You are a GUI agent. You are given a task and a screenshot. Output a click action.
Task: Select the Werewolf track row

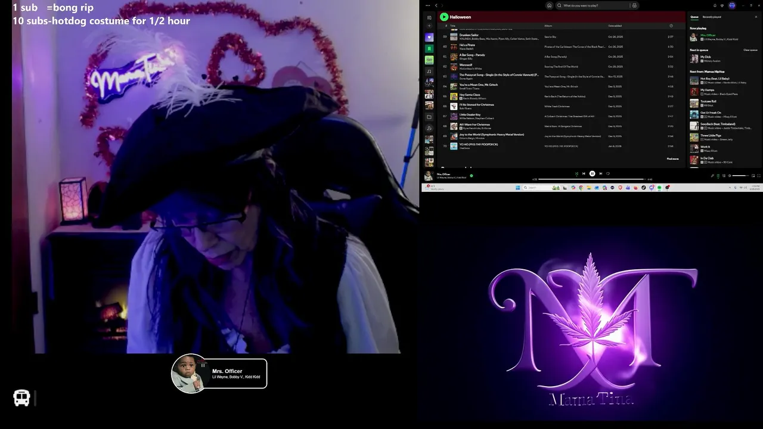pyautogui.click(x=562, y=67)
